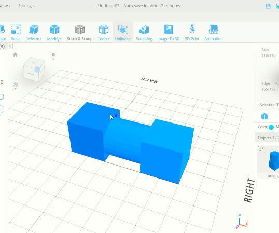Click the Untitled-63 file name
279x233 pixels.
click(x=108, y=6)
